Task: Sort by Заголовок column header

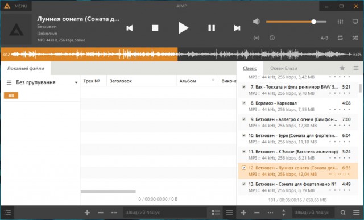Action: coord(142,81)
